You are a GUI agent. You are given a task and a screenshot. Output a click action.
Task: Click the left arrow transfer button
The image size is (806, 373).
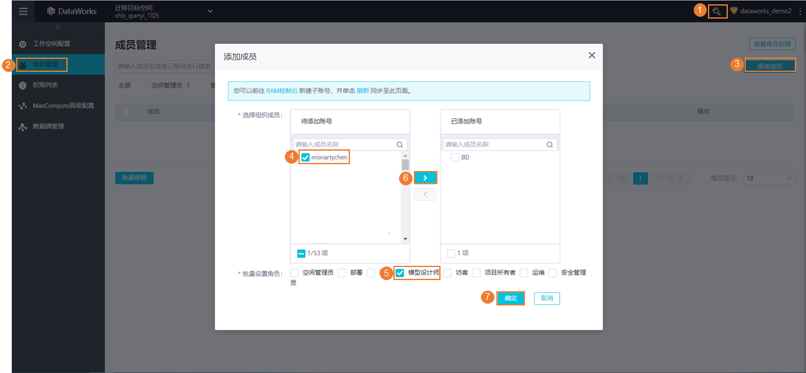425,195
